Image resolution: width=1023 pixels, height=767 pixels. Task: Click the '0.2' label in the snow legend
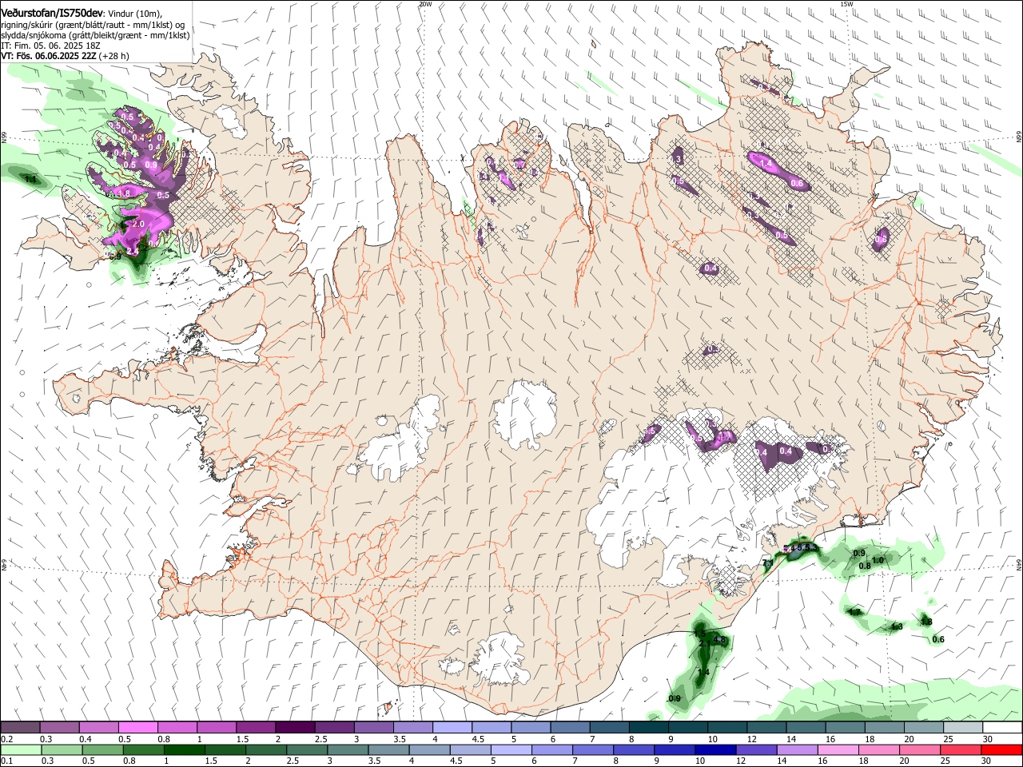tap(6, 739)
